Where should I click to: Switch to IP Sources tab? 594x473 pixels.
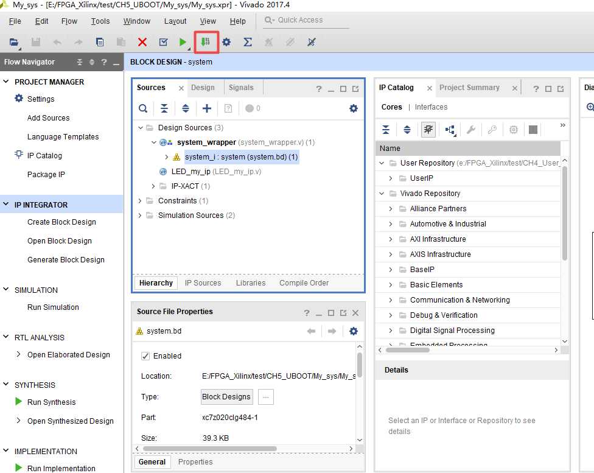coord(203,283)
